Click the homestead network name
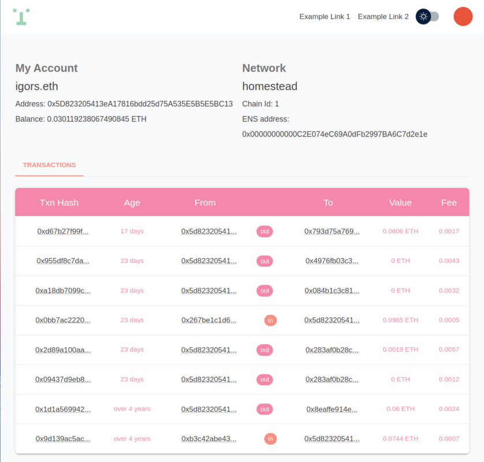Image resolution: width=484 pixels, height=462 pixels. 270,87
